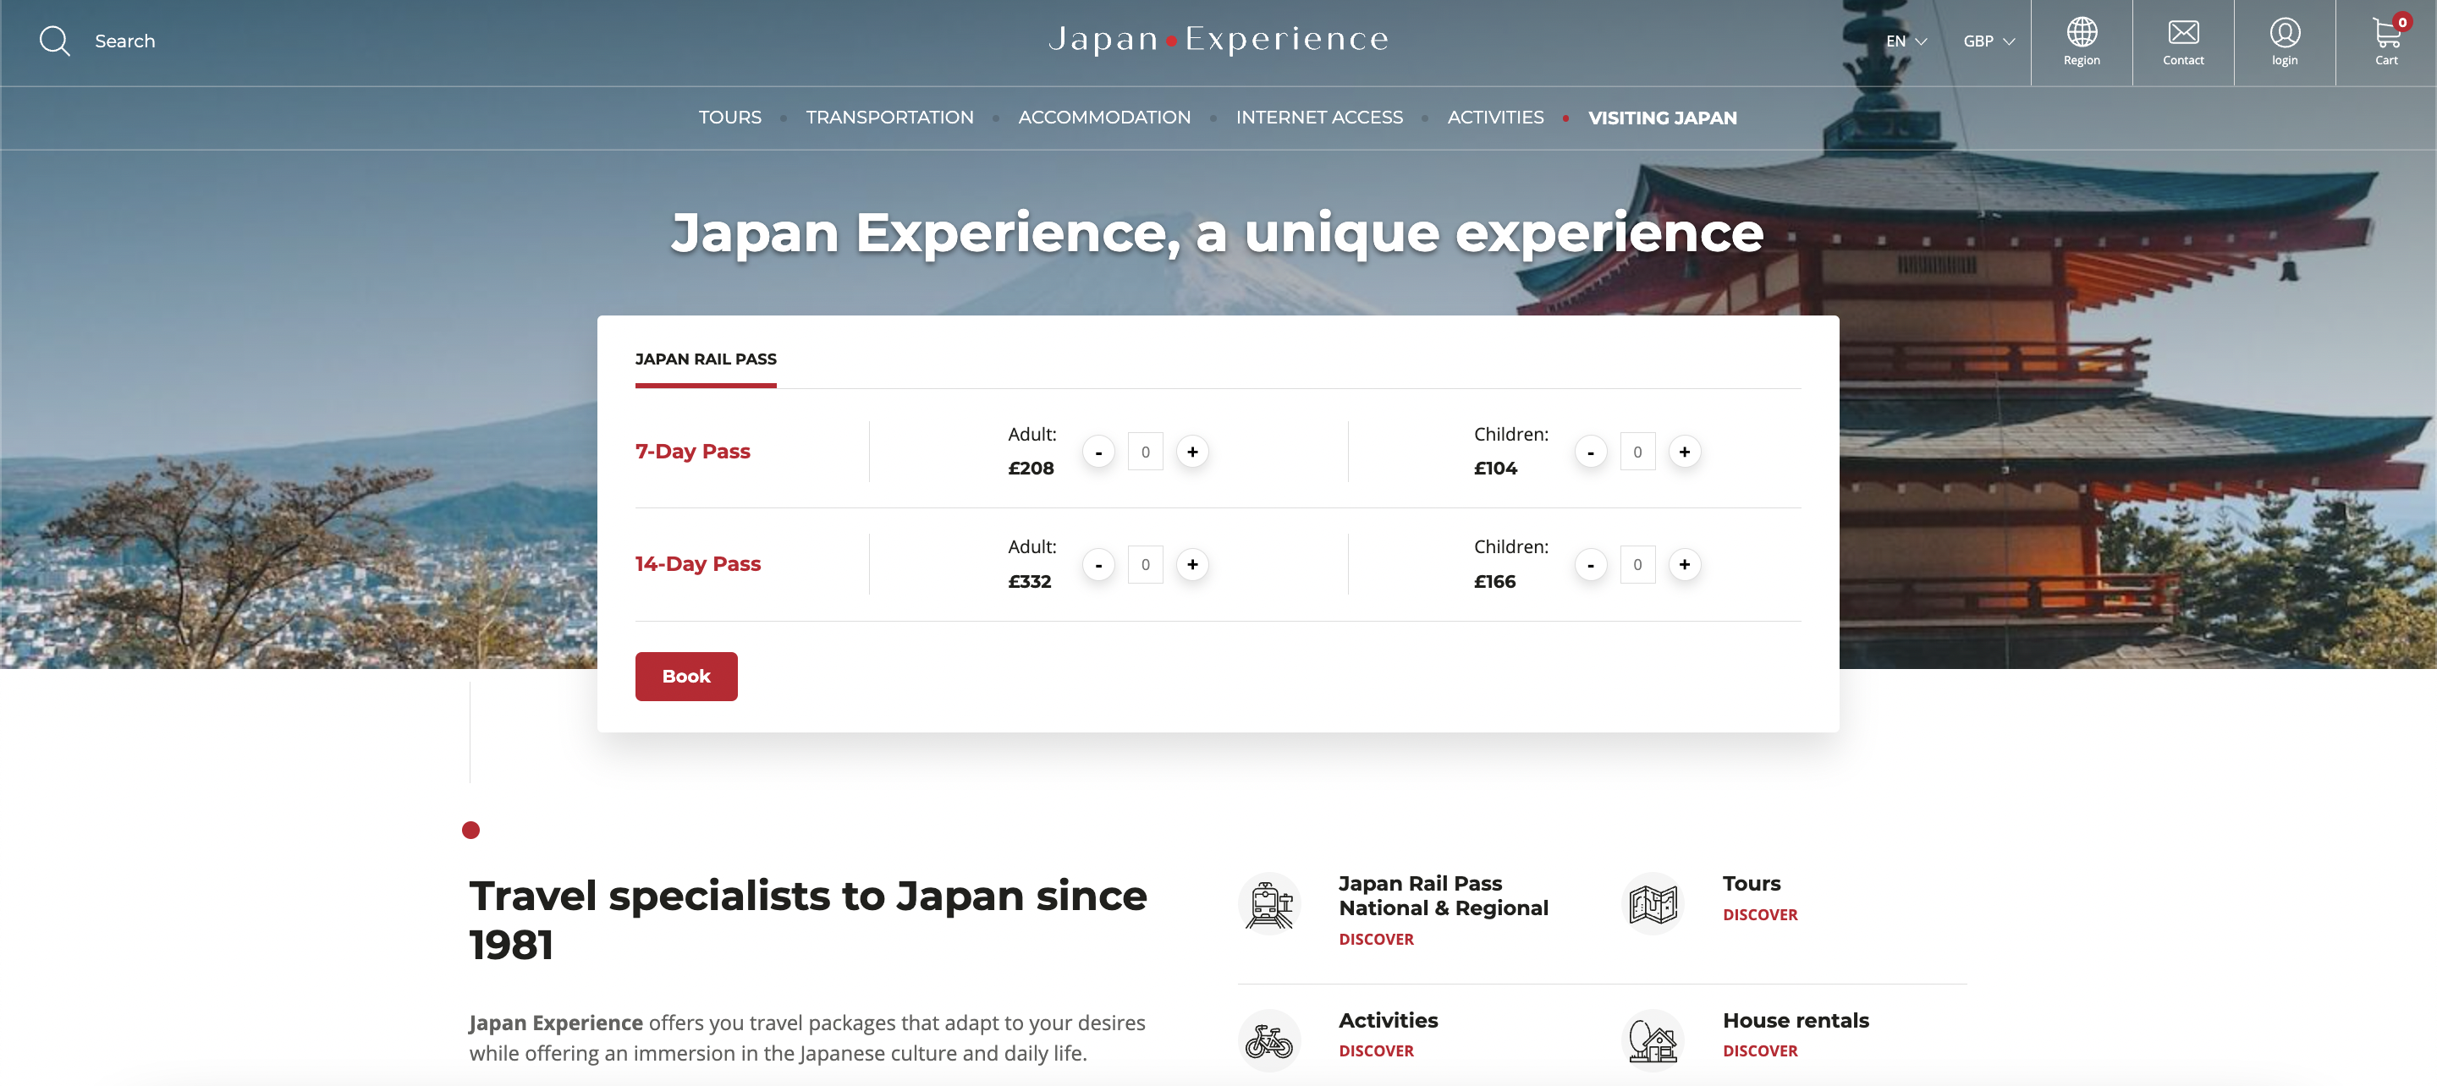Click the Japan Rail Pass National & Regional heading
This screenshot has width=2437, height=1086.
pyautogui.click(x=1443, y=896)
